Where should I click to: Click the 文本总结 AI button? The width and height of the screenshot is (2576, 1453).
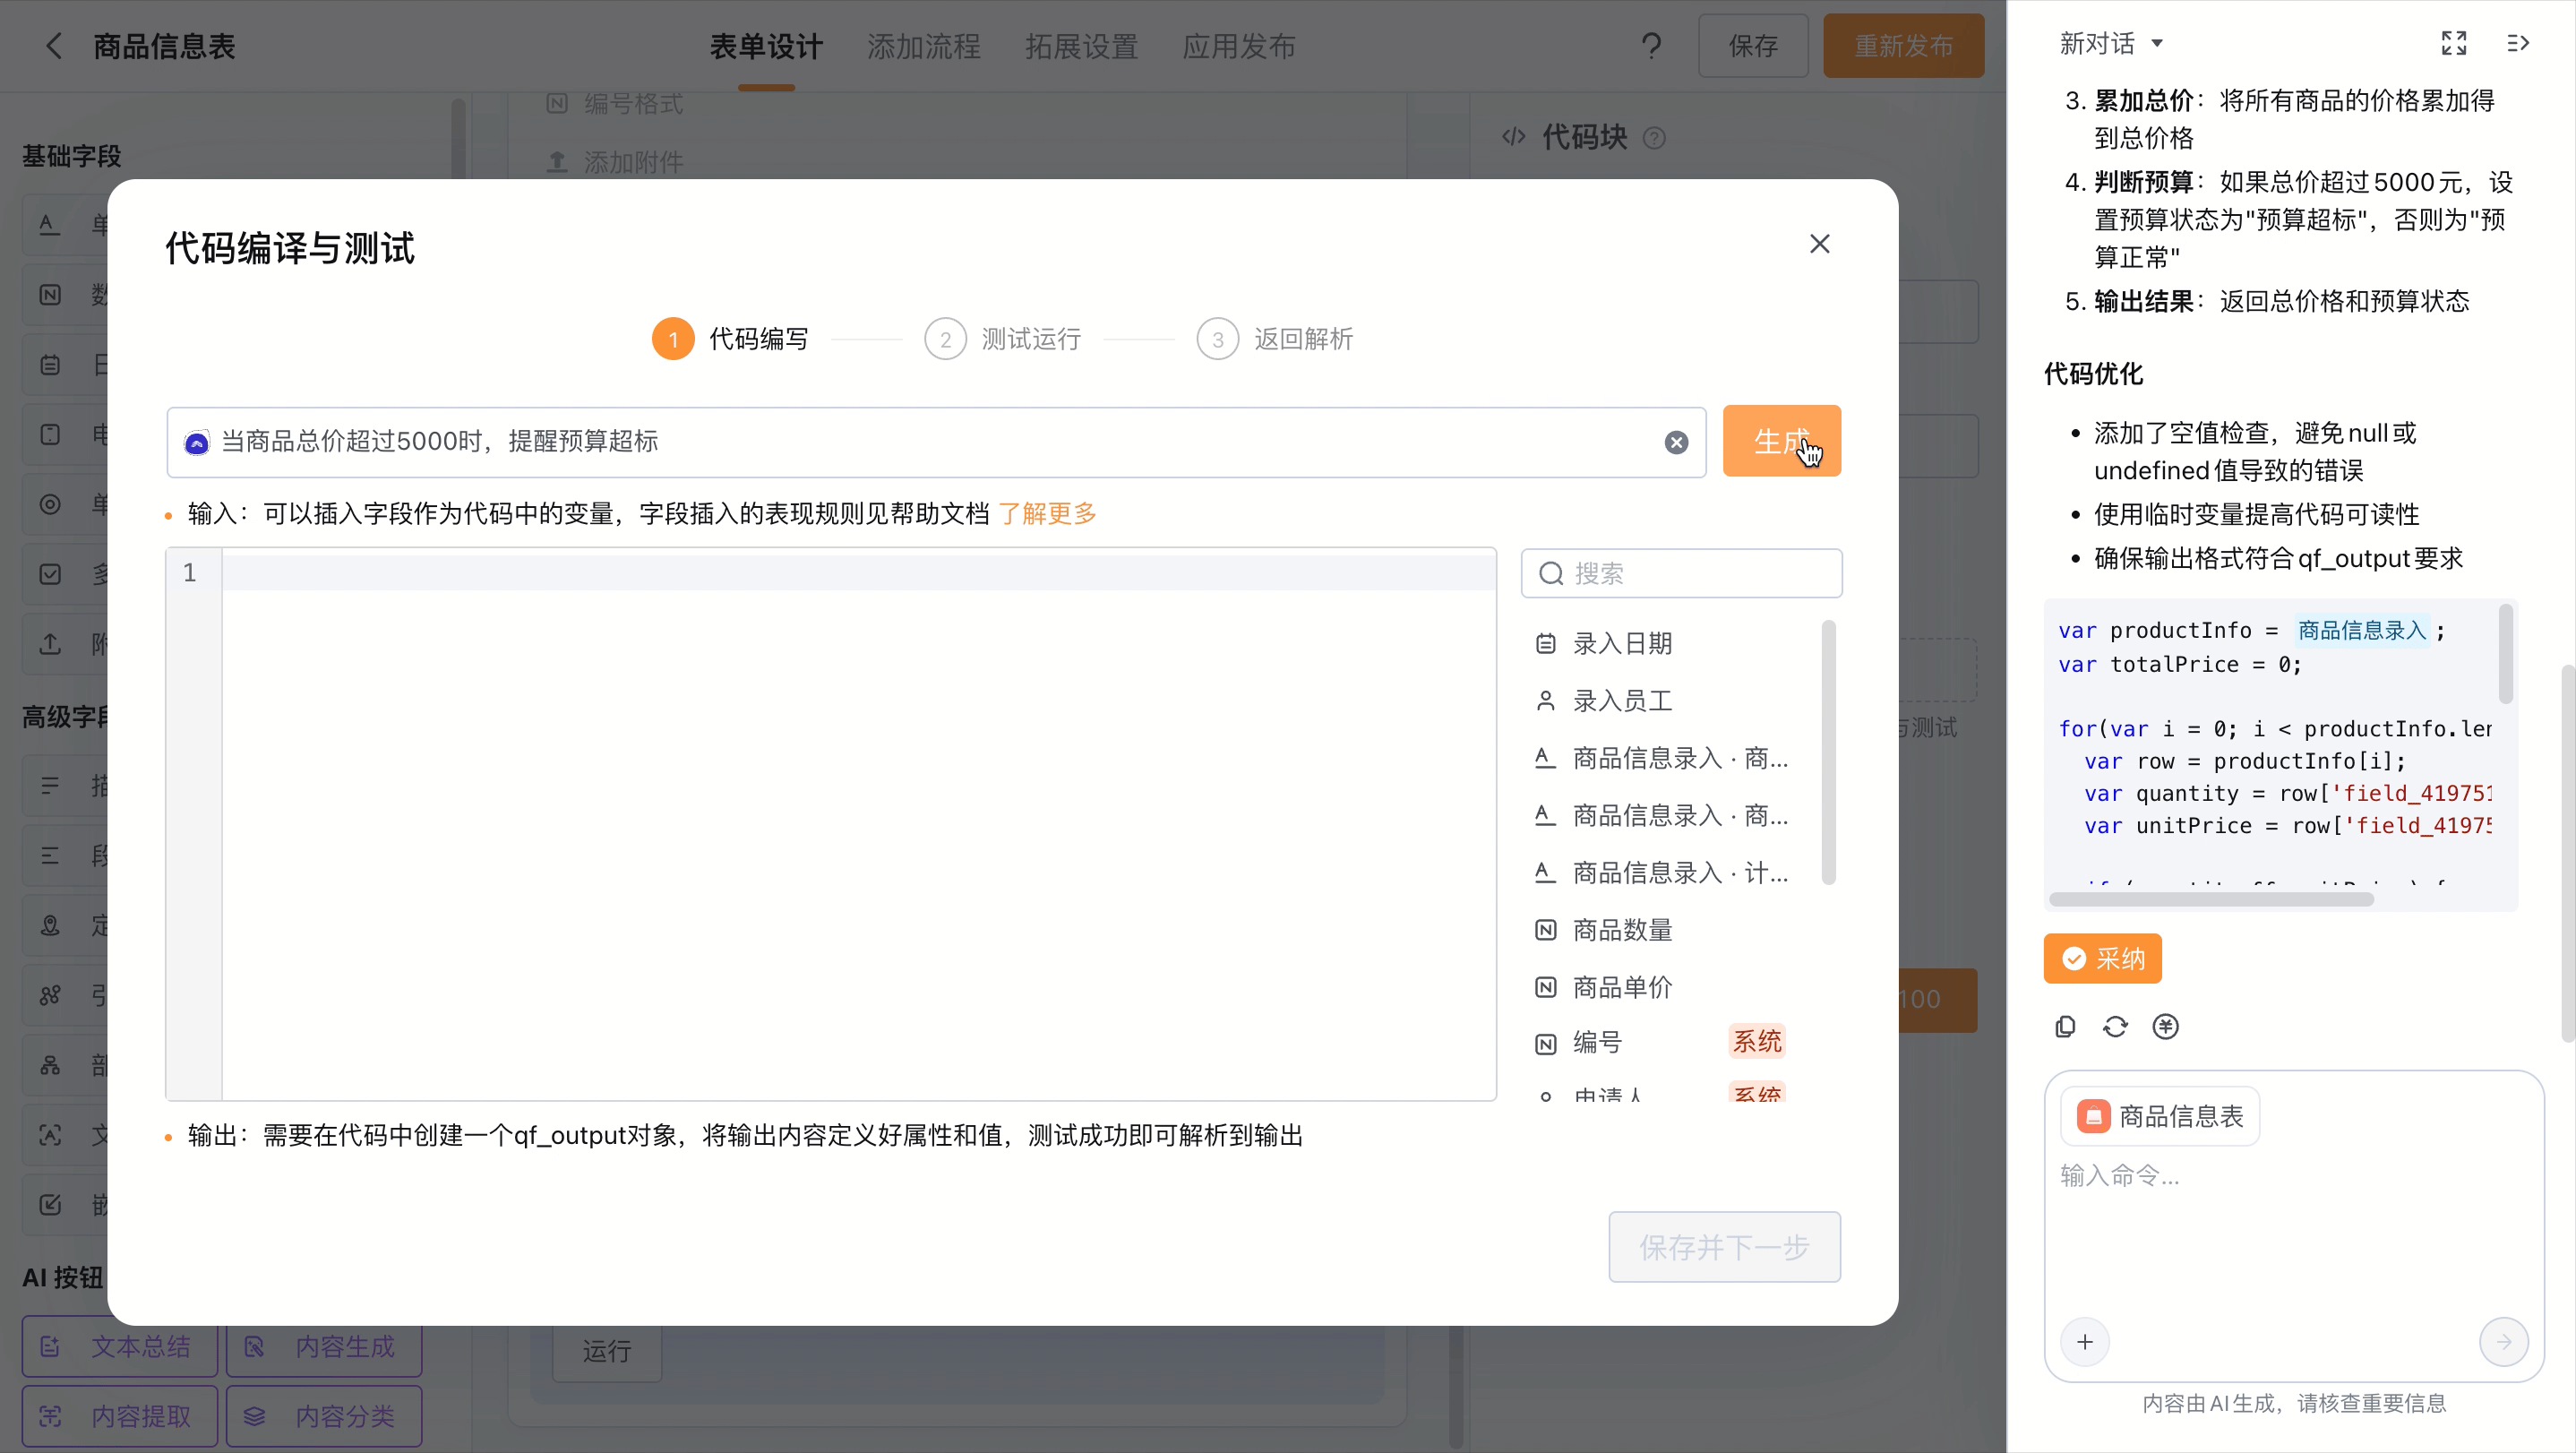[120, 1347]
